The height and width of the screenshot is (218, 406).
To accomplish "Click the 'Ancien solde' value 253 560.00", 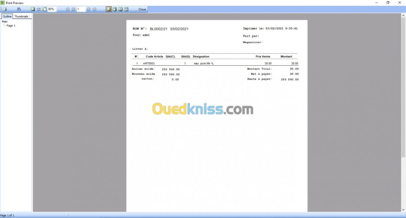I will point(171,69).
